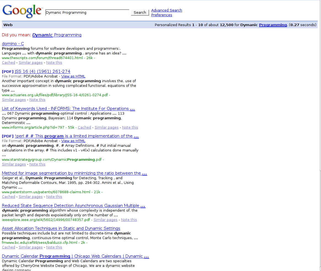Click the www.actuaries.org.uk JSS-16-4 URL text
The width and height of the screenshot is (321, 271).
(55, 95)
